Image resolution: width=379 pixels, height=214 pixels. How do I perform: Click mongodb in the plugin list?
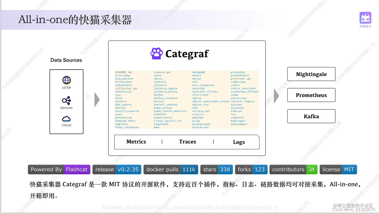[199, 72]
